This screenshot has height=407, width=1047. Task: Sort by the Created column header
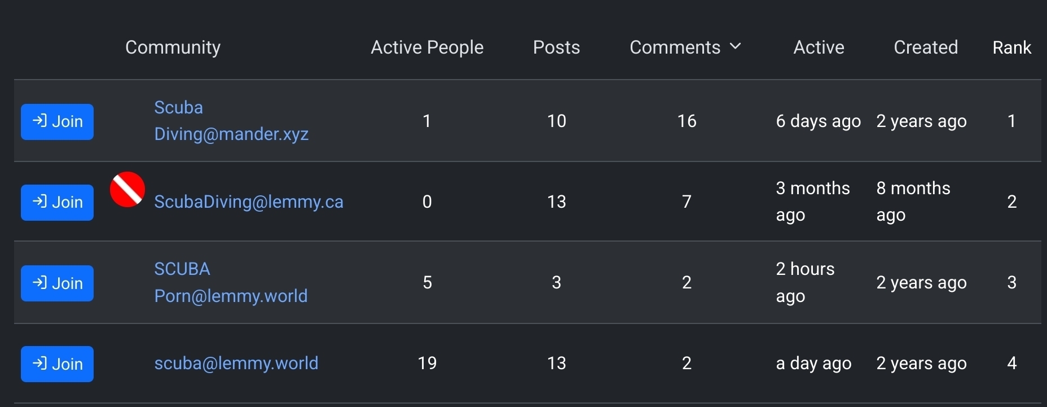click(925, 47)
